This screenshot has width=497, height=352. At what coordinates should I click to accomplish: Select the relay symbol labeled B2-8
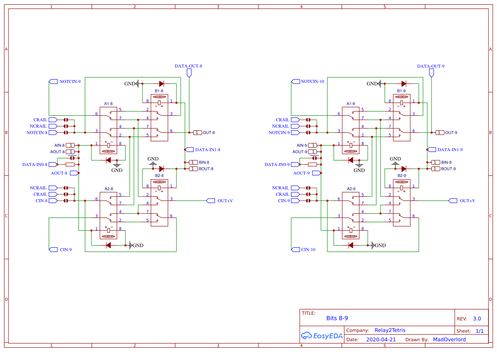point(159,202)
